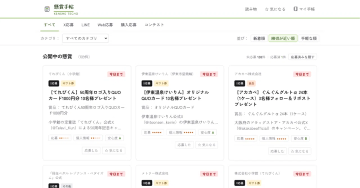Click 賞品： オリジナルQUOカード text
The height and width of the screenshot is (188, 360).
(168, 107)
